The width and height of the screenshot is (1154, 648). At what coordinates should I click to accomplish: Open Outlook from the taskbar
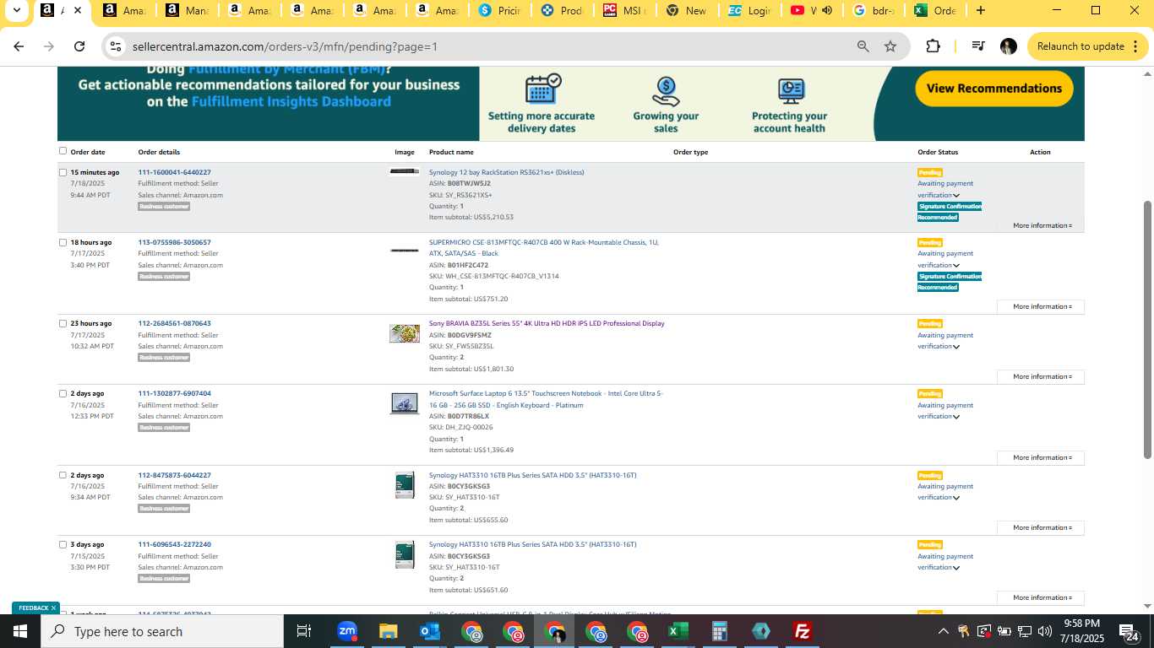tap(429, 631)
